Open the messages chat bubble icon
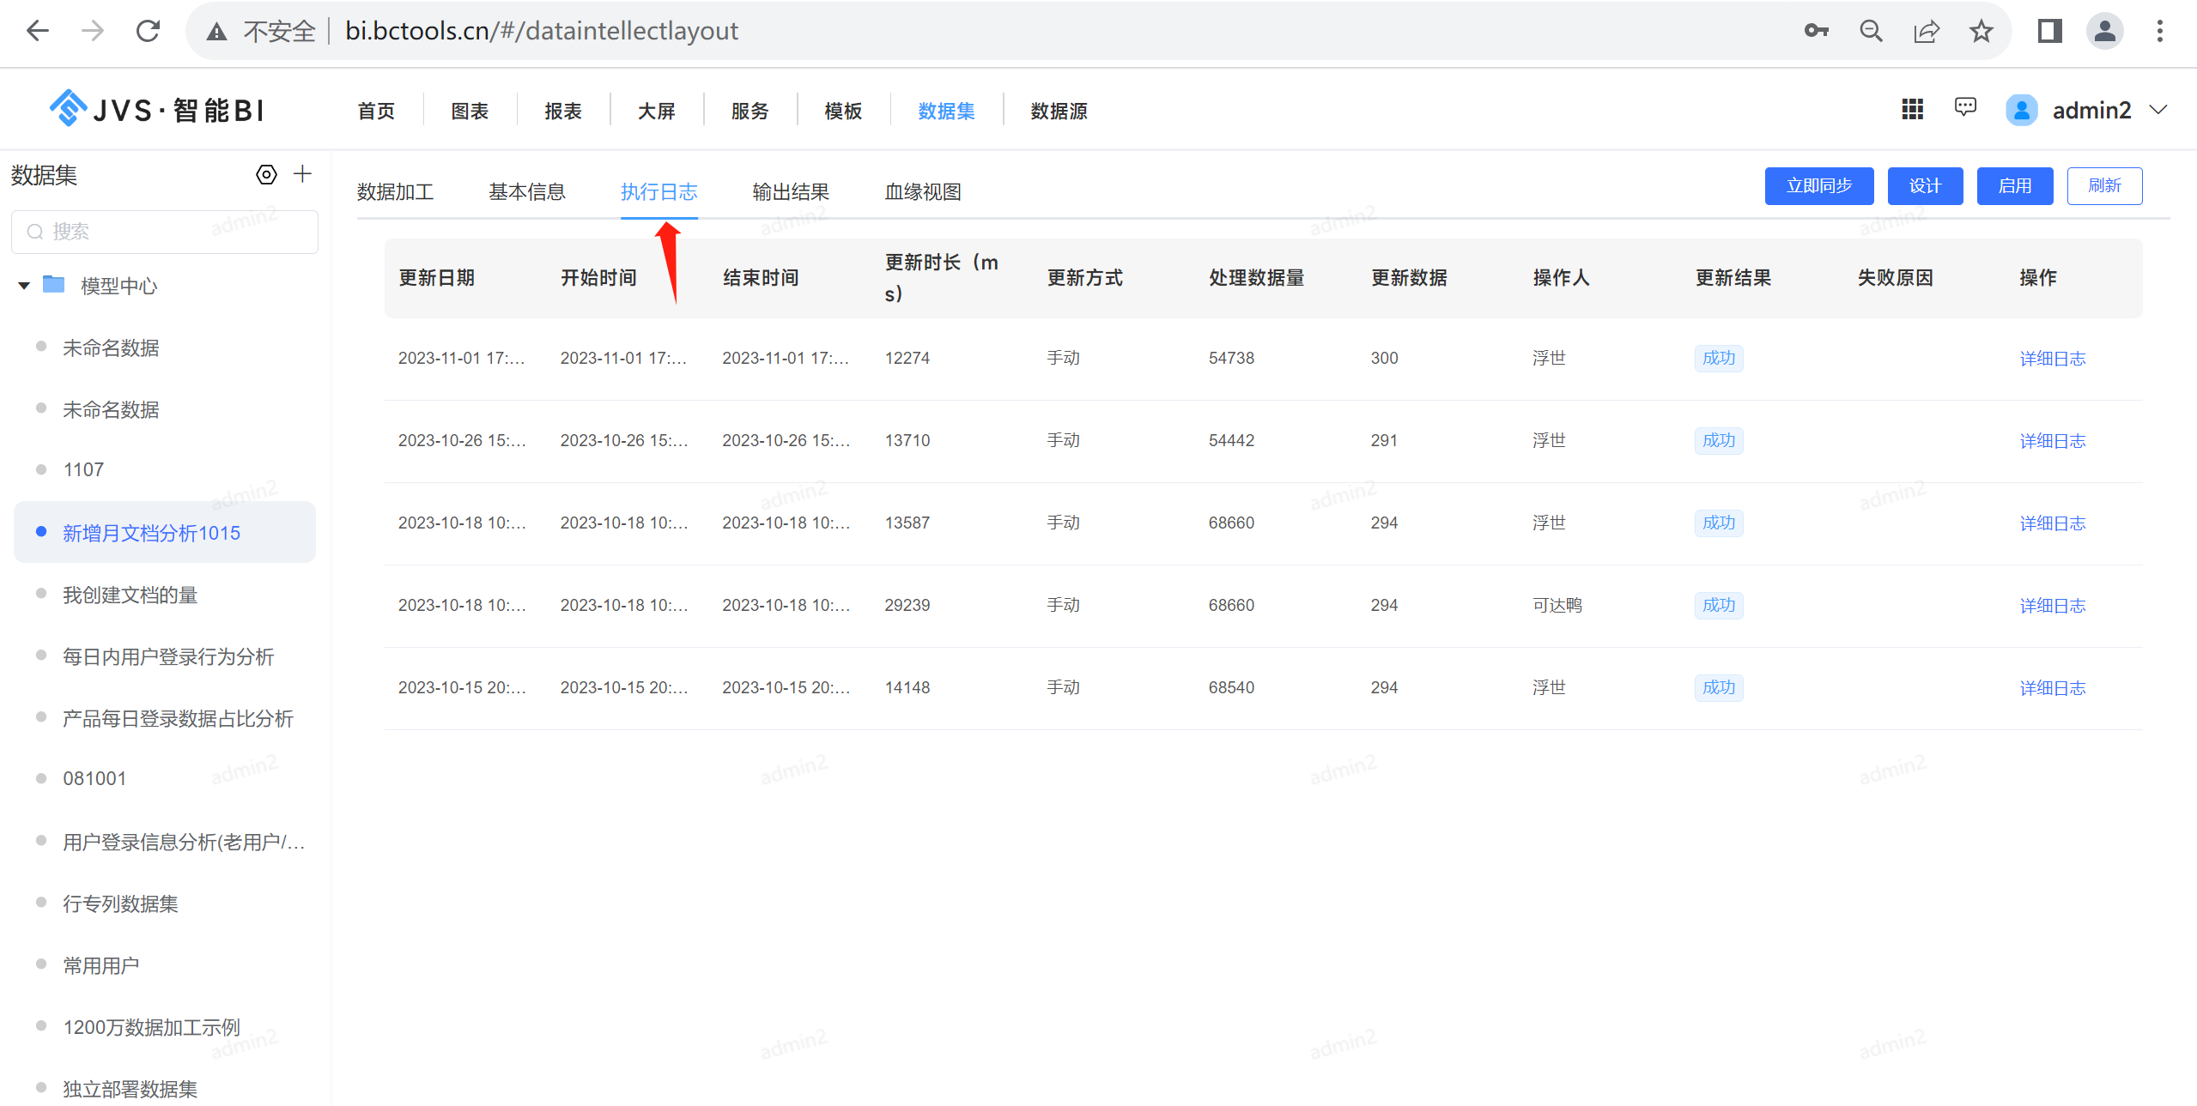The height and width of the screenshot is (1106, 2197). click(1965, 108)
